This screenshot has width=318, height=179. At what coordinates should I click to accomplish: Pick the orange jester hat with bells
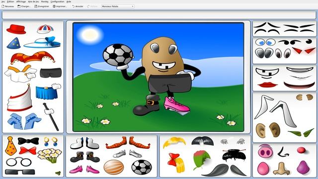32,58
